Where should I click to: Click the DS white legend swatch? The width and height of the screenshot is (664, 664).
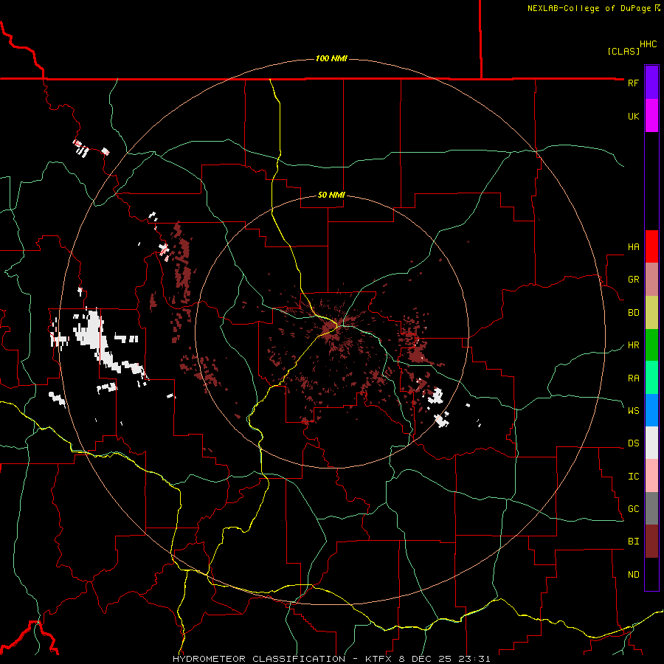(651, 443)
